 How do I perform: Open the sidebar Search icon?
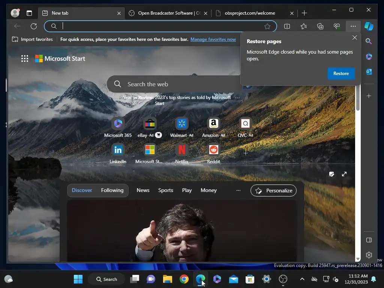point(369,41)
